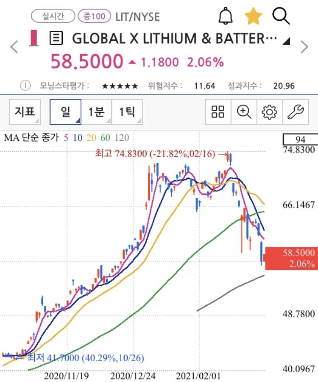Click the large 58.5000 price
The width and height of the screenshot is (318, 382).
(x=87, y=61)
